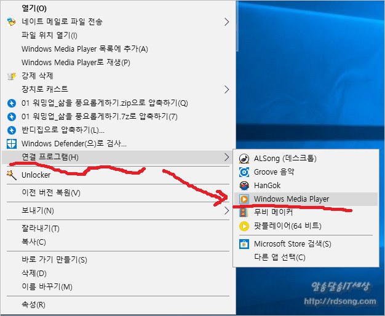Open 연결 프로그램(H) menu item
This screenshot has width=385, height=316.
(118, 157)
